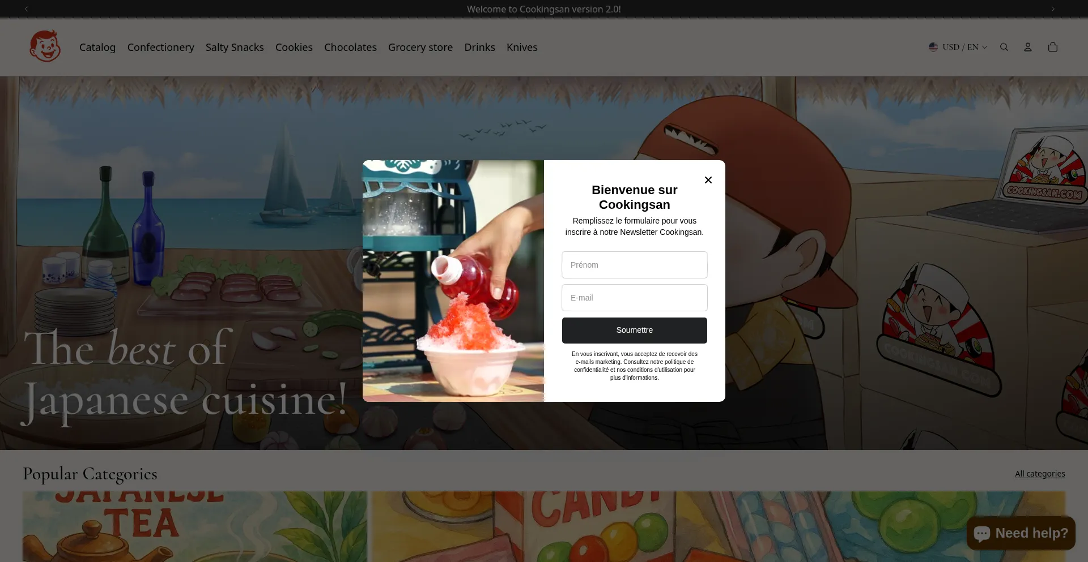Navigate to Salty Snacks
The width and height of the screenshot is (1088, 562).
point(235,48)
